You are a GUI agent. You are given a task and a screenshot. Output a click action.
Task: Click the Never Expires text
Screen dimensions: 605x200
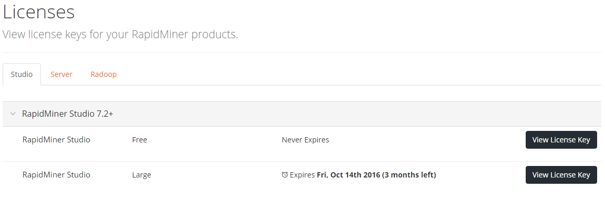pyautogui.click(x=305, y=140)
